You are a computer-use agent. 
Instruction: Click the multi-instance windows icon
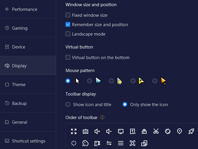tap(144, 143)
